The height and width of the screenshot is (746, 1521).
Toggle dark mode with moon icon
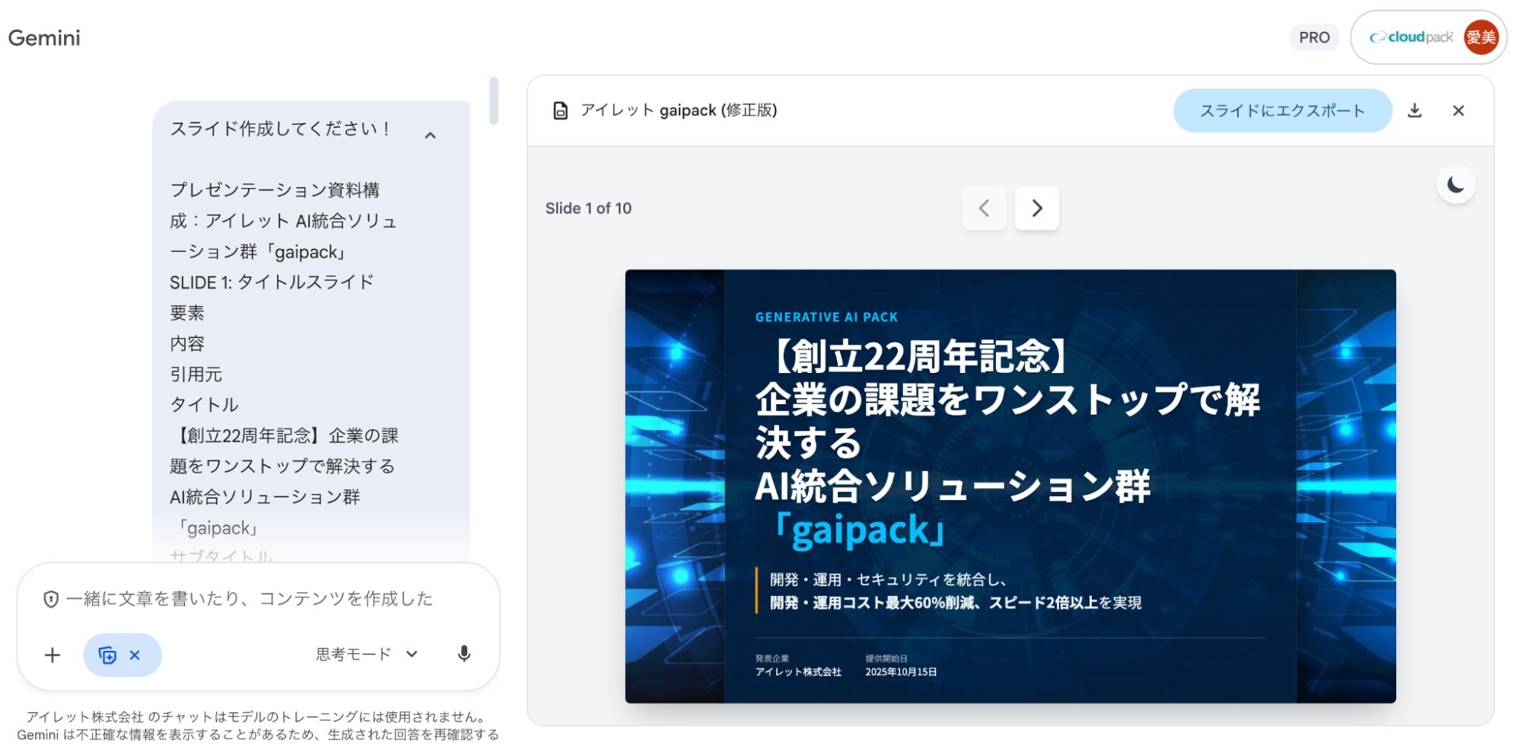pyautogui.click(x=1456, y=184)
